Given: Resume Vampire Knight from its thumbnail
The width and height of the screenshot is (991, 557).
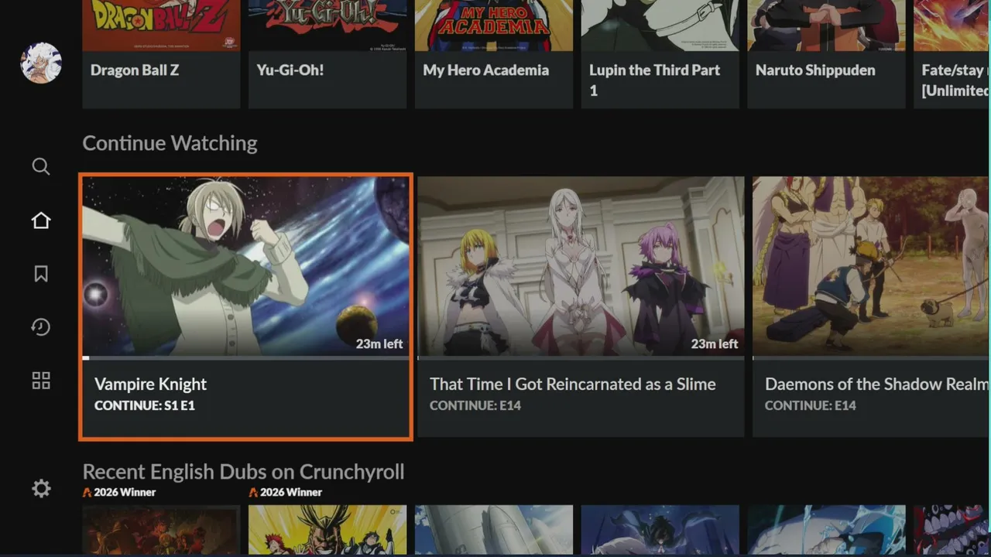Looking at the screenshot, I should [x=245, y=266].
